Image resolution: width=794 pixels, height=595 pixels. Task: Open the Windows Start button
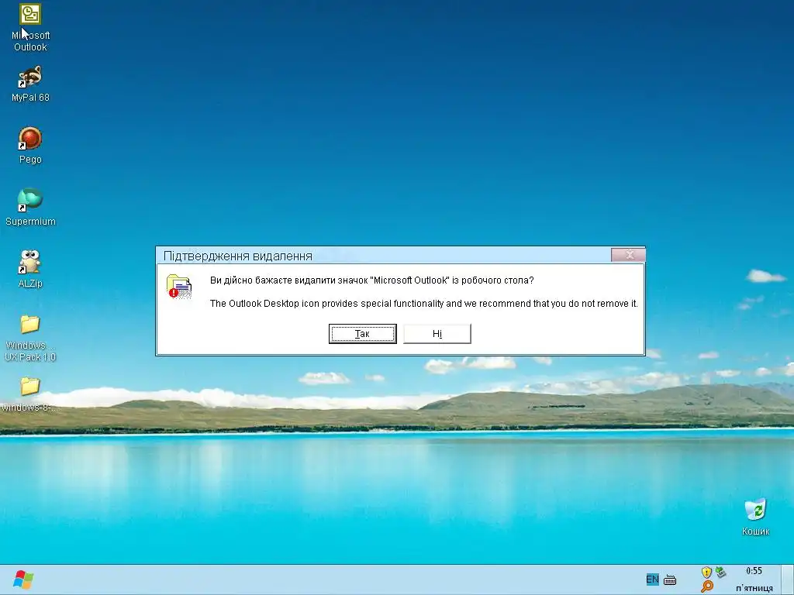click(x=22, y=580)
